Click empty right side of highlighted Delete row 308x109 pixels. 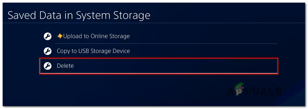212,66
